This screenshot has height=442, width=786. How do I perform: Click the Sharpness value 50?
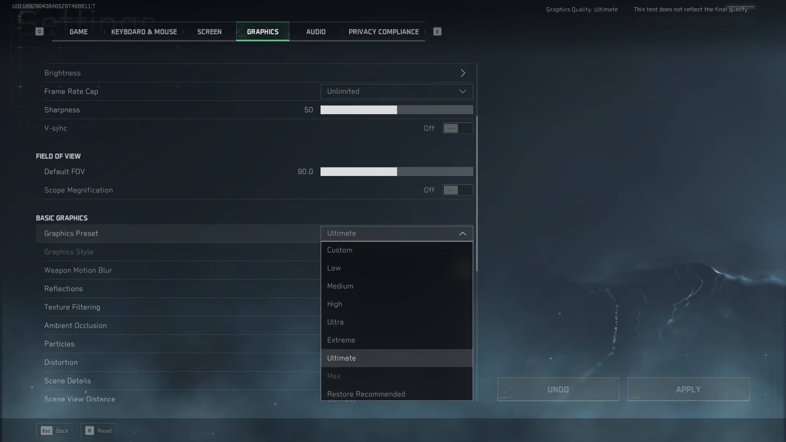[x=309, y=110]
